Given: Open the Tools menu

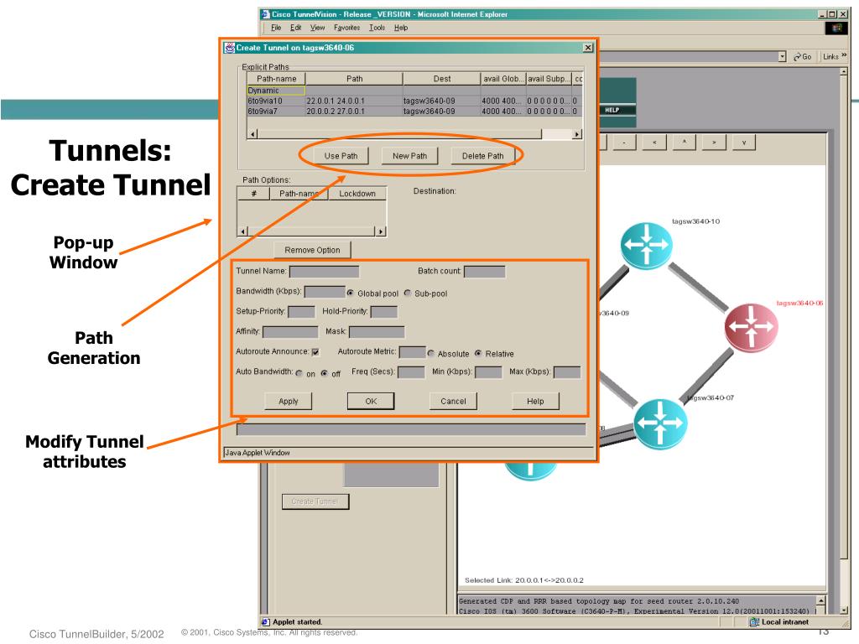Looking at the screenshot, I should tap(377, 28).
